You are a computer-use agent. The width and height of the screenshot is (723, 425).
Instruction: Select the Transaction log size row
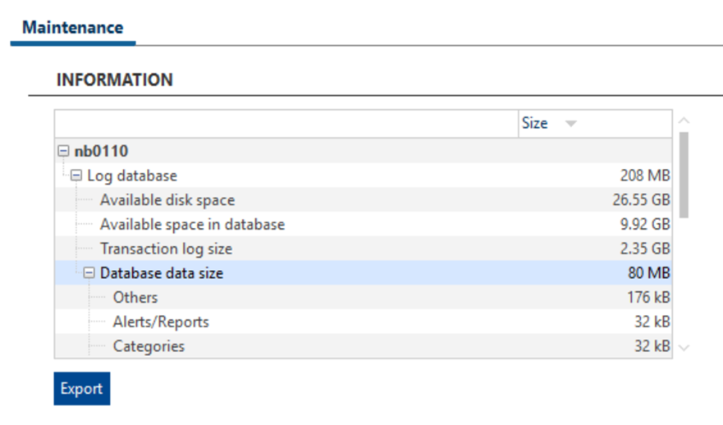click(x=364, y=249)
